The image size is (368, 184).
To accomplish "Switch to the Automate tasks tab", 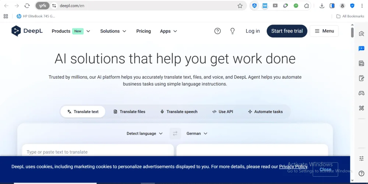I will click(265, 112).
